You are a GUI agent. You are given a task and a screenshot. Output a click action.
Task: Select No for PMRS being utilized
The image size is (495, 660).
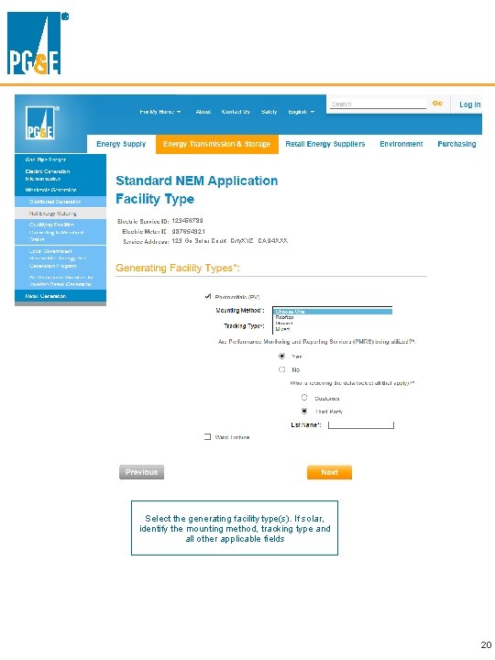coord(282,369)
